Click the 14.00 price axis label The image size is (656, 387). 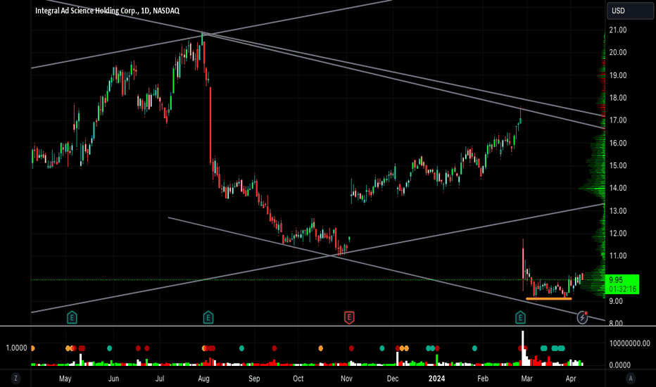(617, 189)
